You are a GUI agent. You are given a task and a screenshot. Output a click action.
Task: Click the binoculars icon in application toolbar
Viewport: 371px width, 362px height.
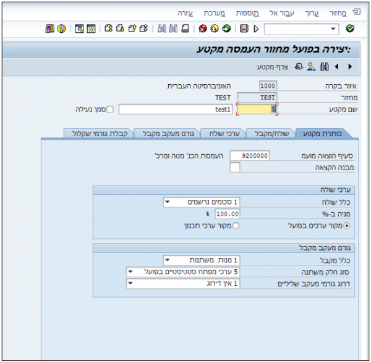tap(325, 67)
